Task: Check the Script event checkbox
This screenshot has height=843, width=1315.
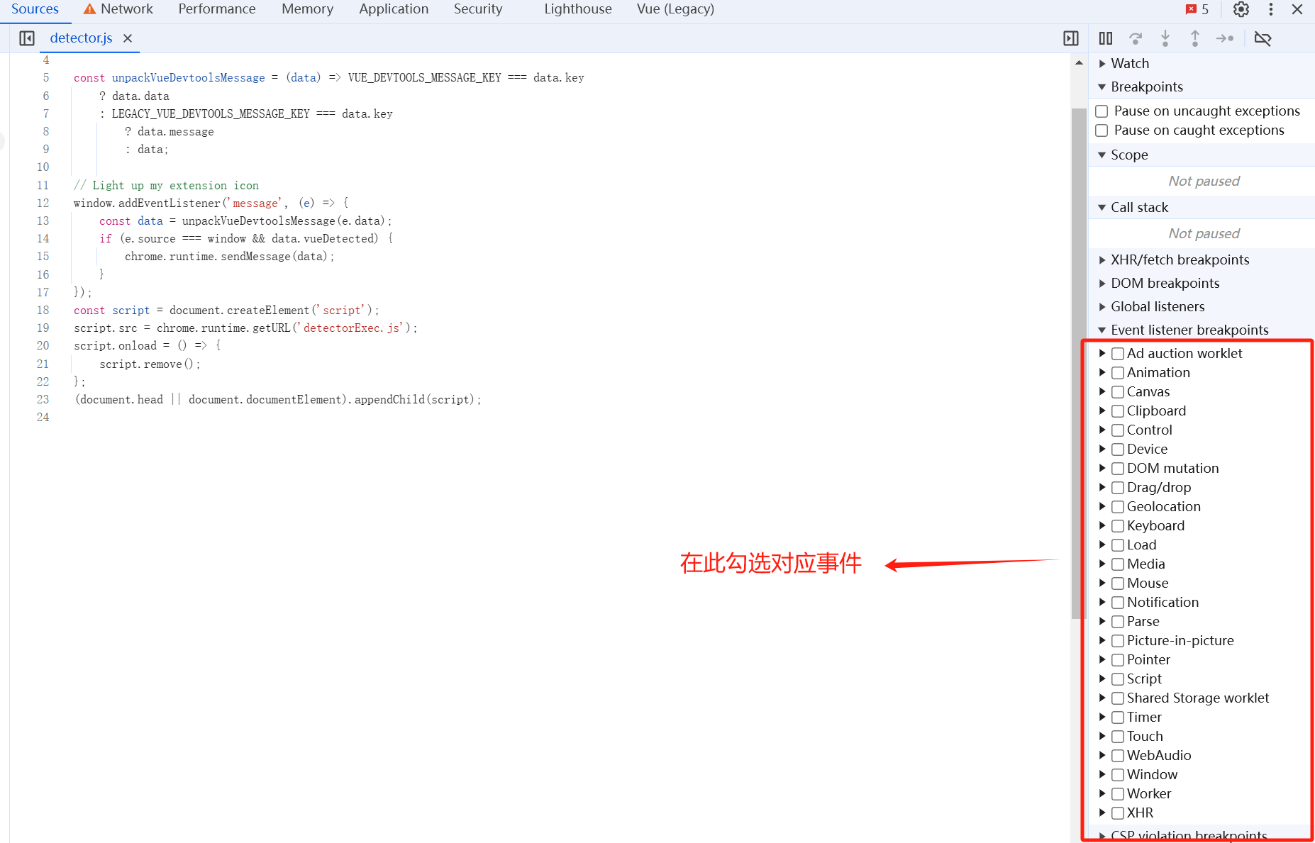Action: 1118,679
